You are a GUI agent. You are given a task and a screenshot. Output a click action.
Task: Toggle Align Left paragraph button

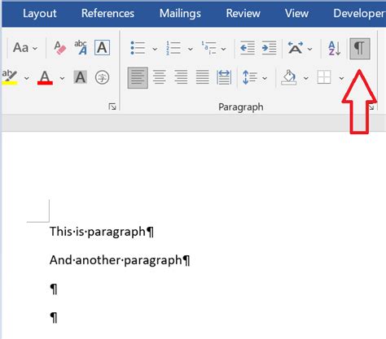tap(138, 78)
